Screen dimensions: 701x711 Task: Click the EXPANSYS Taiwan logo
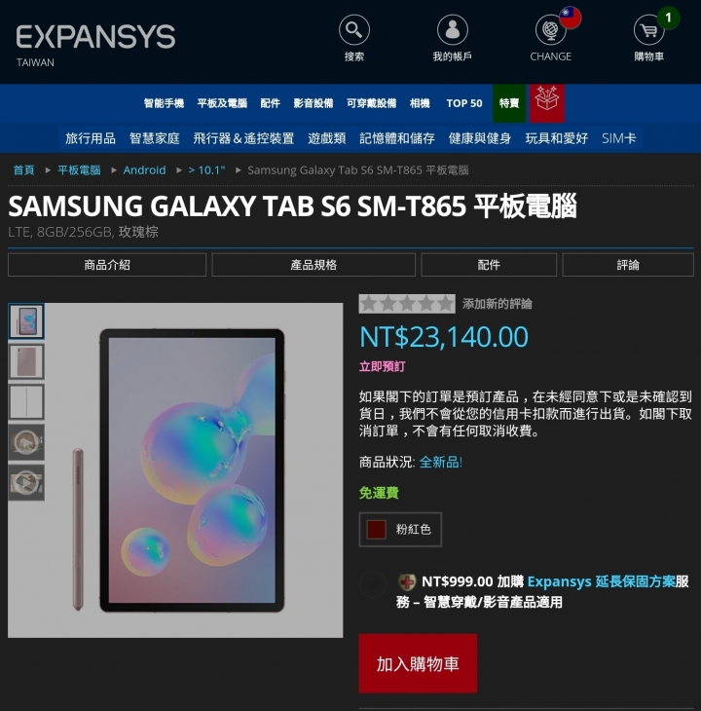point(95,45)
